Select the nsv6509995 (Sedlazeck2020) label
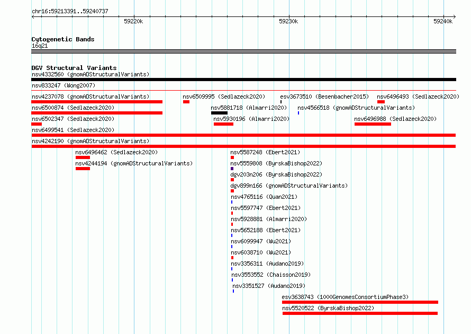 click(224, 96)
